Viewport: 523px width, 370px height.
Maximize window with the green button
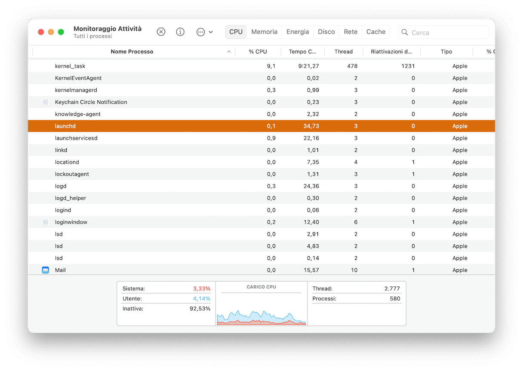tap(61, 32)
